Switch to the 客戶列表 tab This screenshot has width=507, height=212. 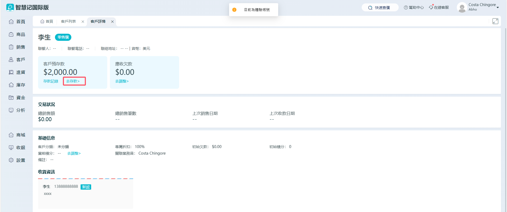[68, 22]
